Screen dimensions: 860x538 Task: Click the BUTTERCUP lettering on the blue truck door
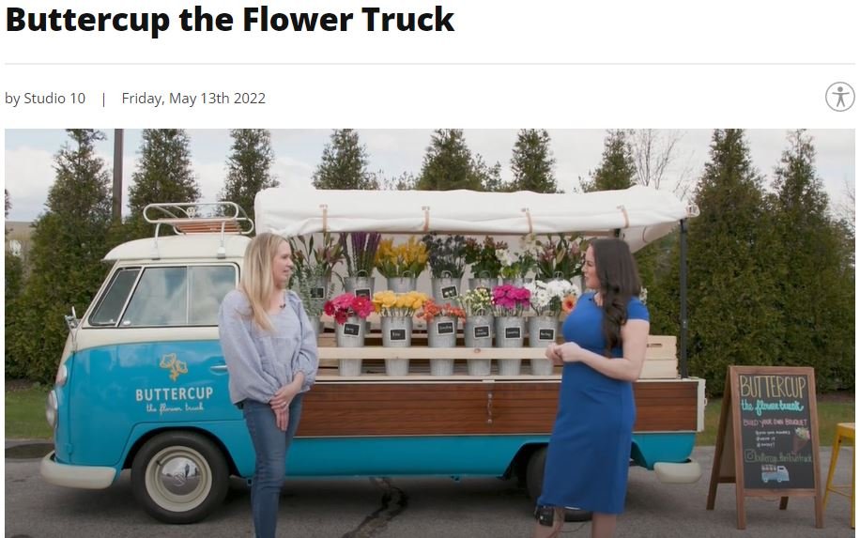point(174,393)
